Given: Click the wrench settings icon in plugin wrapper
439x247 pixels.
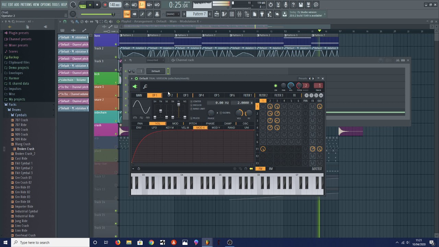Looking at the screenshot, I should tap(145, 87).
